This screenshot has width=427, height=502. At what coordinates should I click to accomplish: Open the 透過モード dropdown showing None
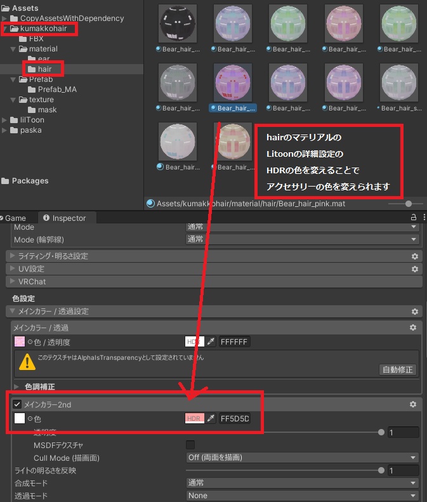pos(302,496)
